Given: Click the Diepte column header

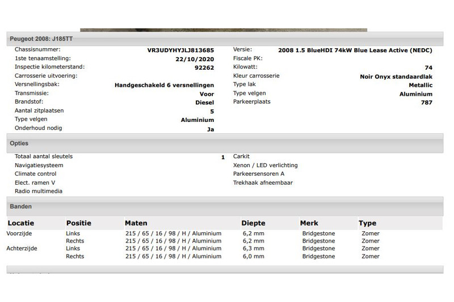Looking at the screenshot, I should (253, 223).
